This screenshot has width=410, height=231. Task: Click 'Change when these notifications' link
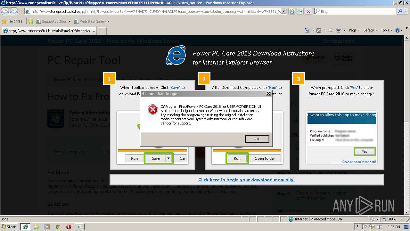coord(359,162)
